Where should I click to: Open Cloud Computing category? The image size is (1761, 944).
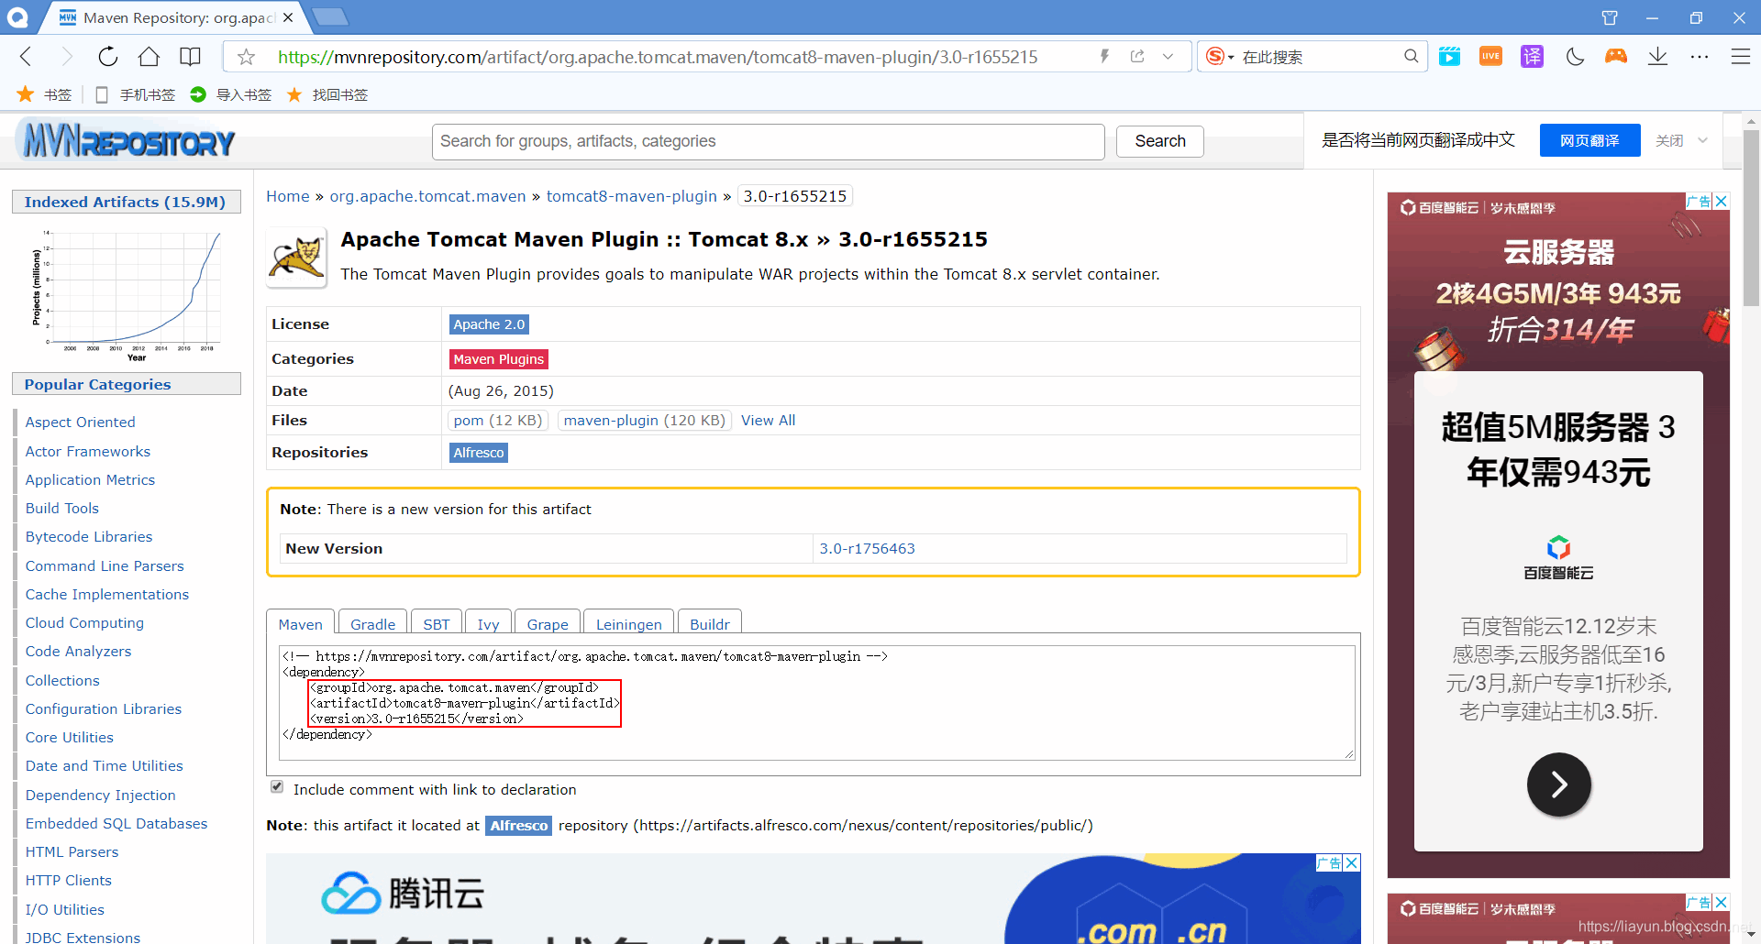84,622
